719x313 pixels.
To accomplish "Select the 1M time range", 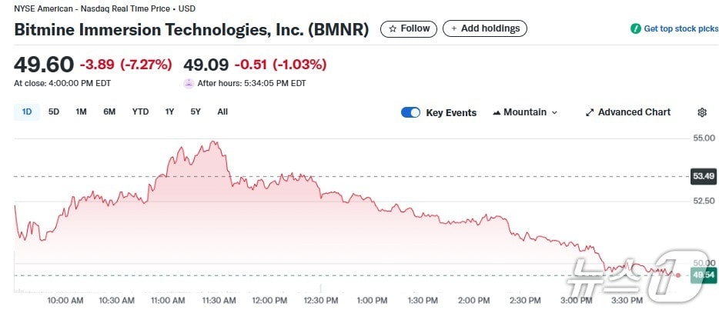I will click(81, 112).
